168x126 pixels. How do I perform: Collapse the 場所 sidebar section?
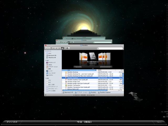46,61
